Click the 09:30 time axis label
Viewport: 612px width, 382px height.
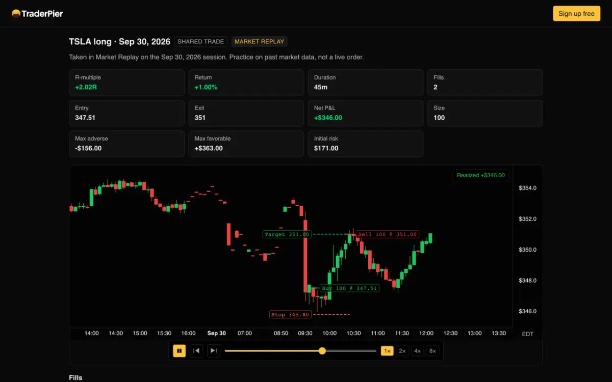[x=305, y=333]
